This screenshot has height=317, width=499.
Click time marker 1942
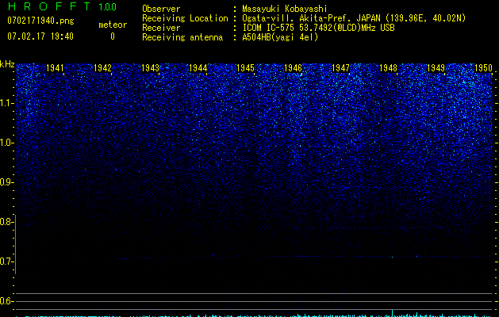coord(103,68)
